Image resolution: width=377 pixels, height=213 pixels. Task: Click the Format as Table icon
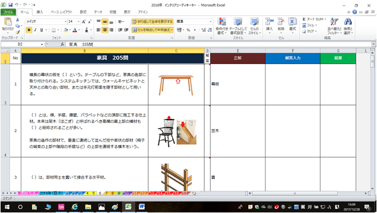(x=238, y=26)
